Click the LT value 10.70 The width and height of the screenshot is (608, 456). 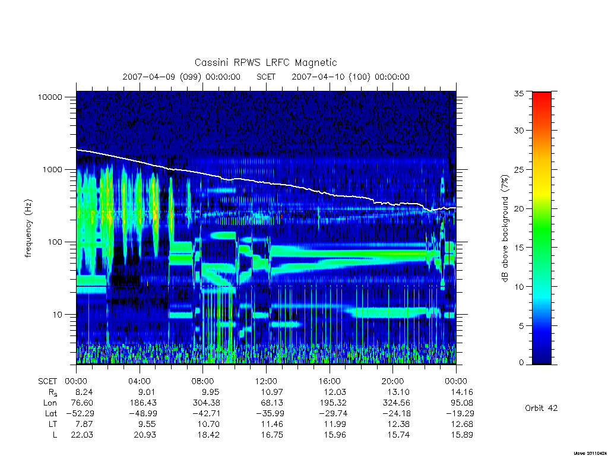pos(208,424)
